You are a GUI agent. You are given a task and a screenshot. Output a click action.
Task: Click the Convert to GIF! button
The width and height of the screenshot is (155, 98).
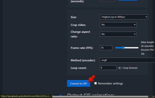tap(79, 83)
